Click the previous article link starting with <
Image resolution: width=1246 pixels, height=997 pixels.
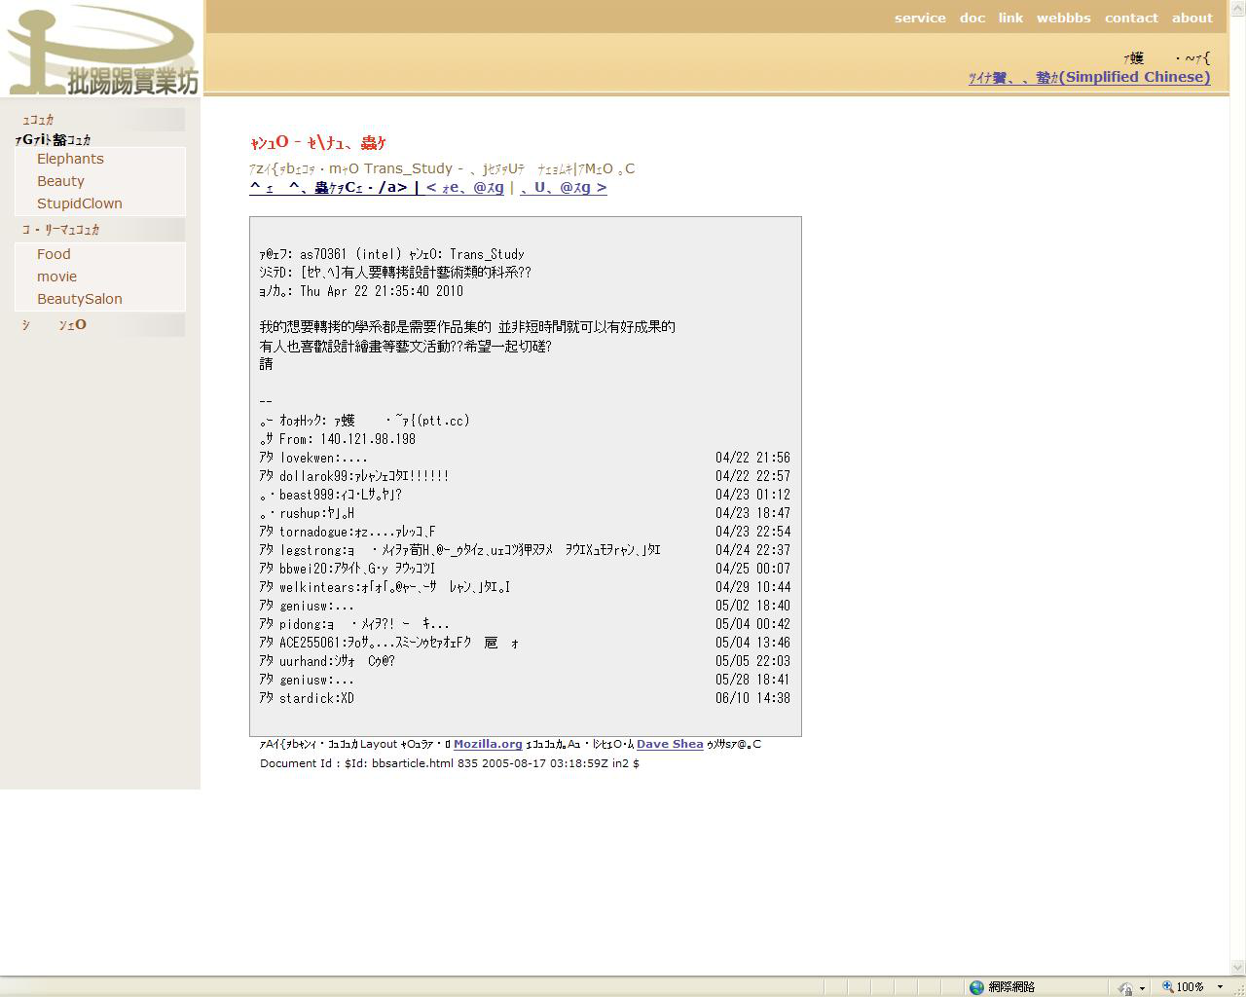465,187
